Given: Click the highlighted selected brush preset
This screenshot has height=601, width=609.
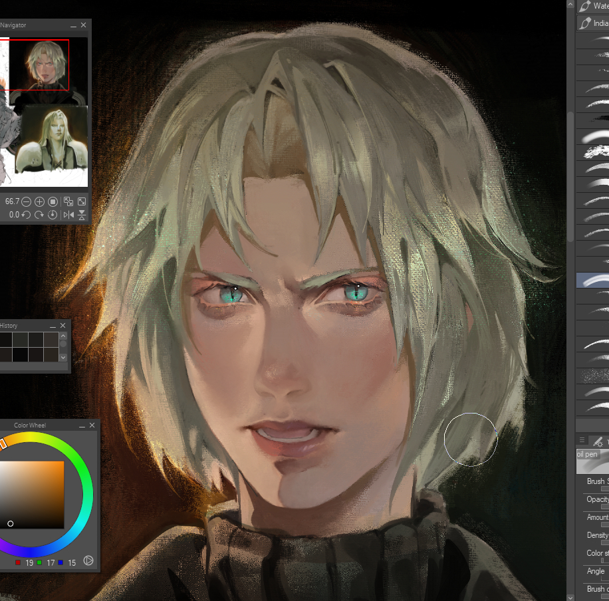Looking at the screenshot, I should (593, 280).
